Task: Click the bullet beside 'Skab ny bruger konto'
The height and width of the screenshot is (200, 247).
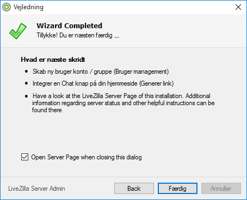Action: [x=27, y=72]
